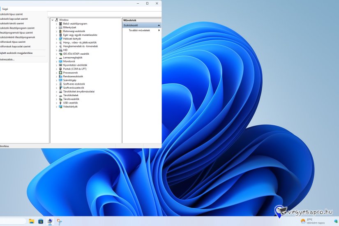
Task: Click the Billentyűzet keyboard icon
Action: (61, 28)
